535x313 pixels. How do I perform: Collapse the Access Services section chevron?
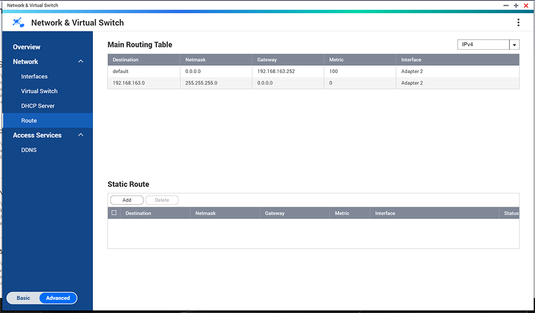81,135
